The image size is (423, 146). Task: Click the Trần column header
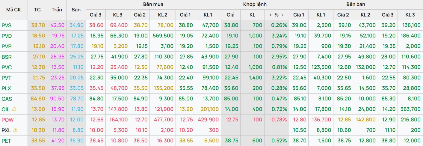click(57, 10)
